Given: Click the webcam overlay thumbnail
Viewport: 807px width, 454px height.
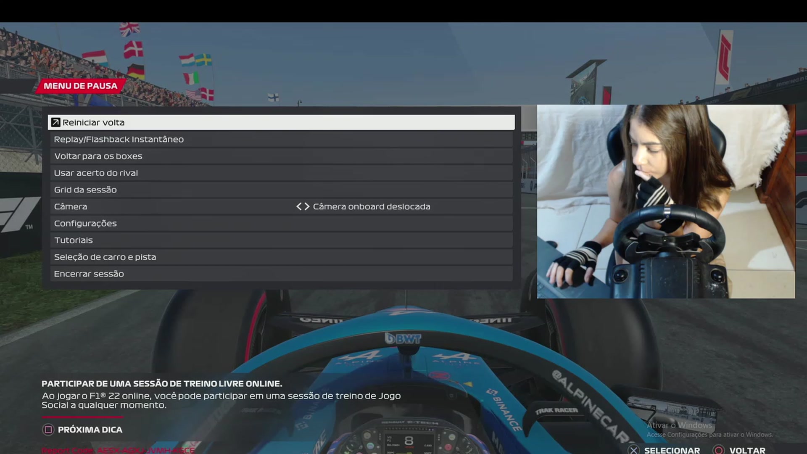Looking at the screenshot, I should click(666, 201).
